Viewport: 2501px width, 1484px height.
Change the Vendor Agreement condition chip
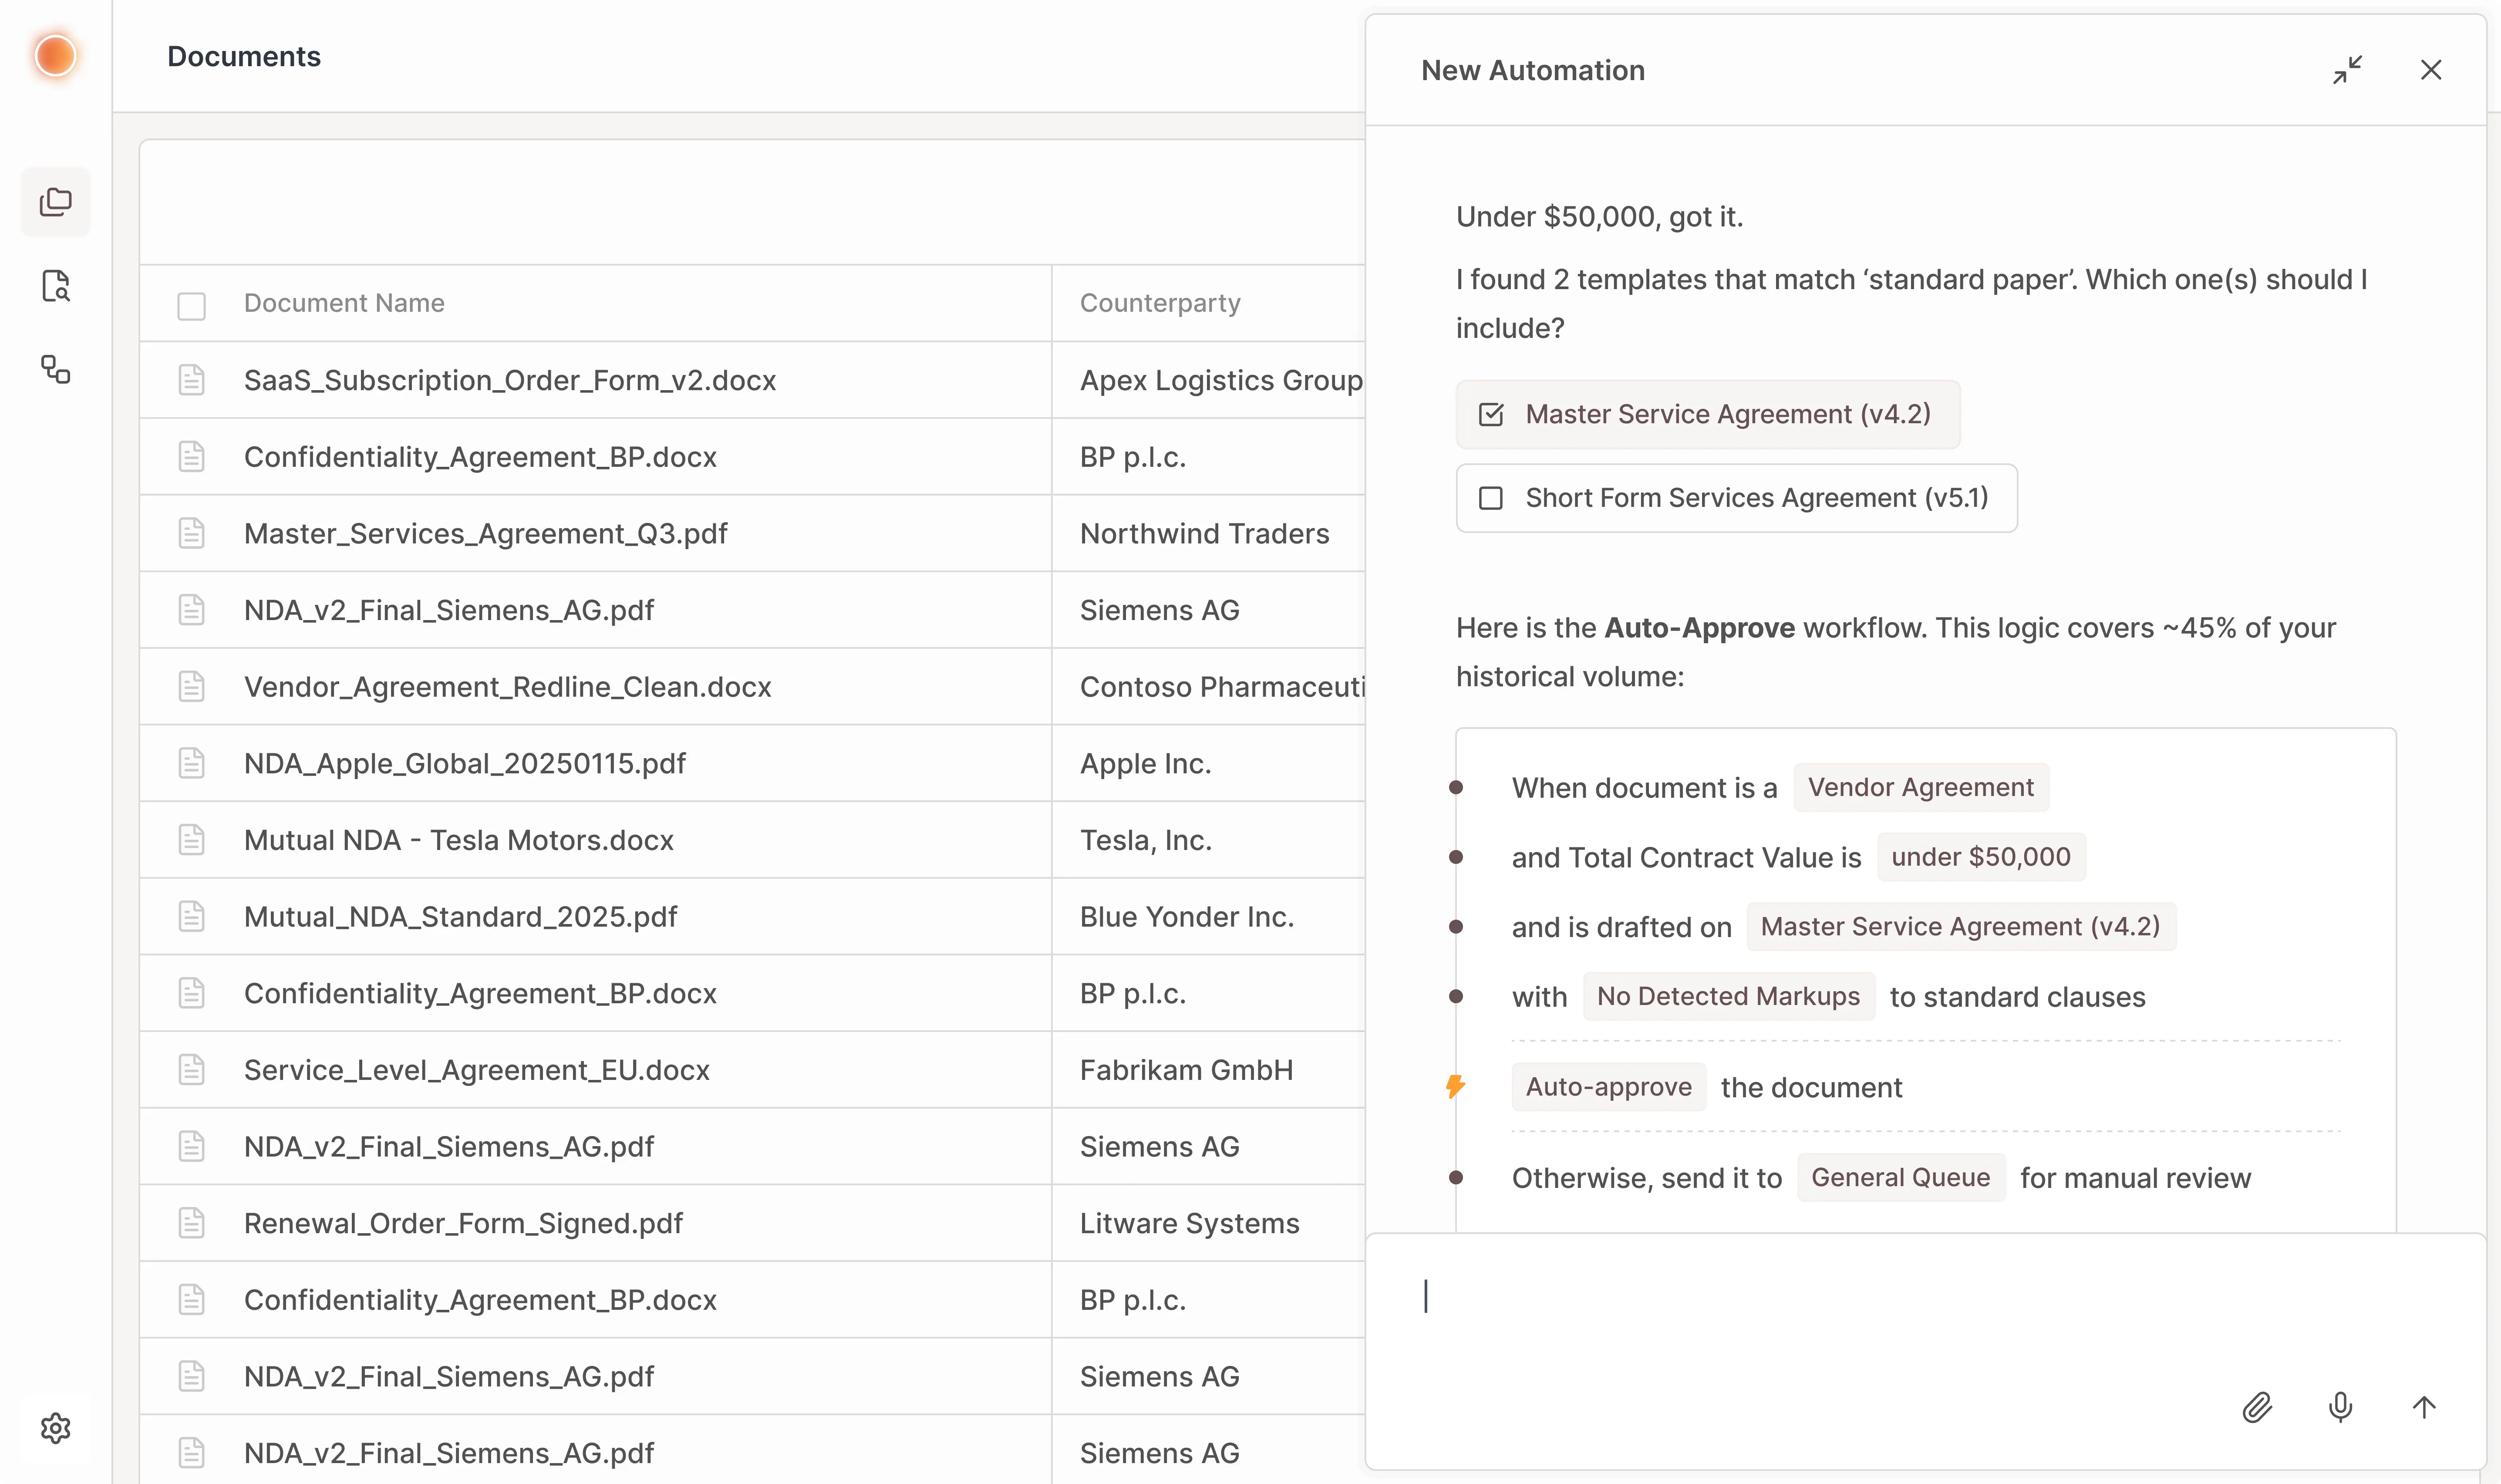pos(1919,787)
